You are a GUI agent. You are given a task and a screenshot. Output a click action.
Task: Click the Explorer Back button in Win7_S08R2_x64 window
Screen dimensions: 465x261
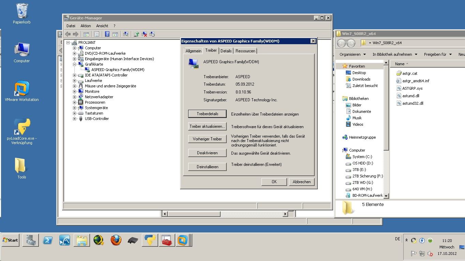[341, 43]
